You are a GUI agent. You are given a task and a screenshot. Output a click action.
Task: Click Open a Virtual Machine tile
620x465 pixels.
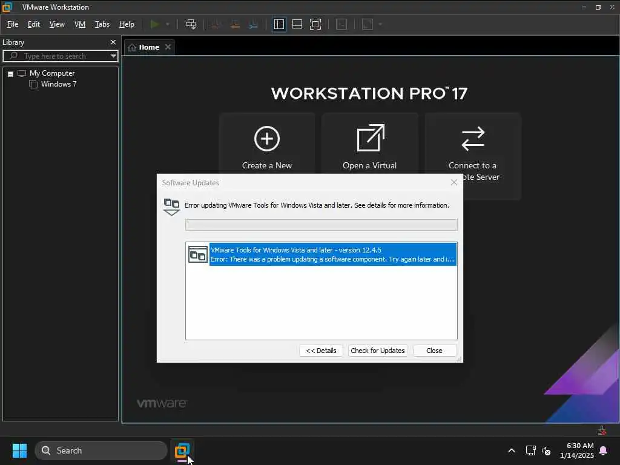point(370,144)
